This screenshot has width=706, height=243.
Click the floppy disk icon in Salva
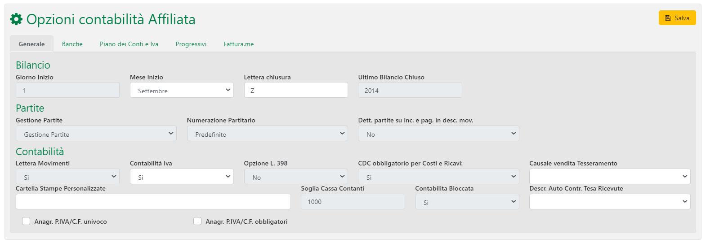668,18
